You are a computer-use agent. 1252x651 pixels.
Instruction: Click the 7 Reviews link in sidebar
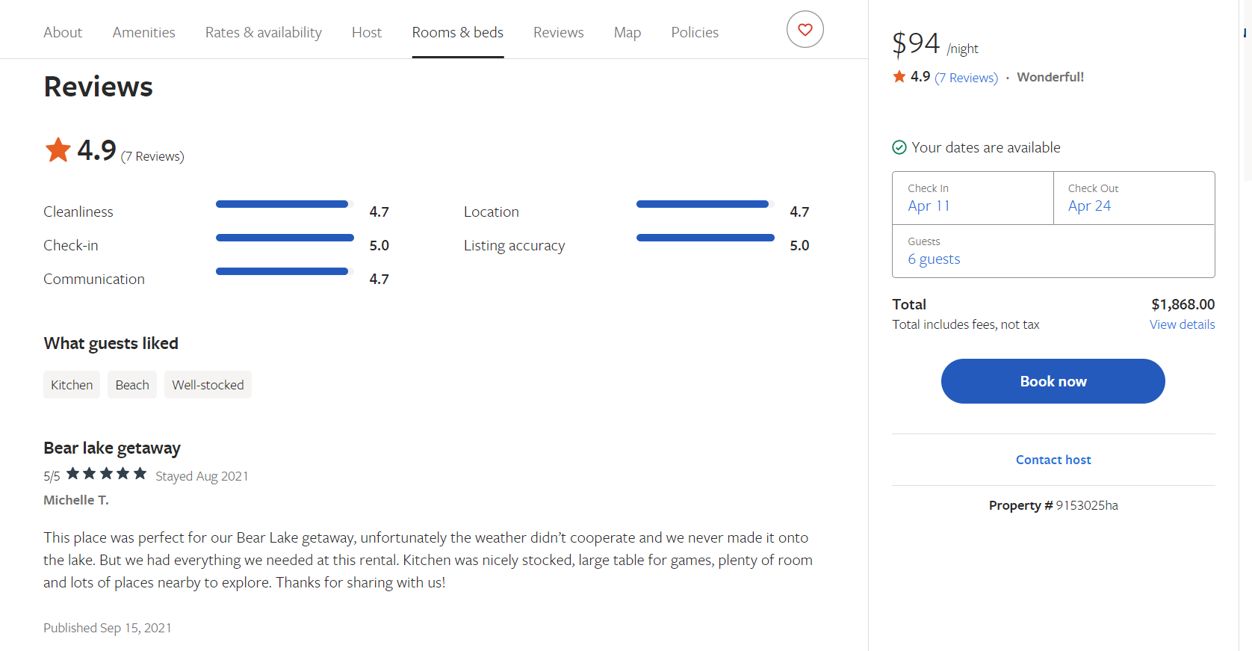pos(966,78)
